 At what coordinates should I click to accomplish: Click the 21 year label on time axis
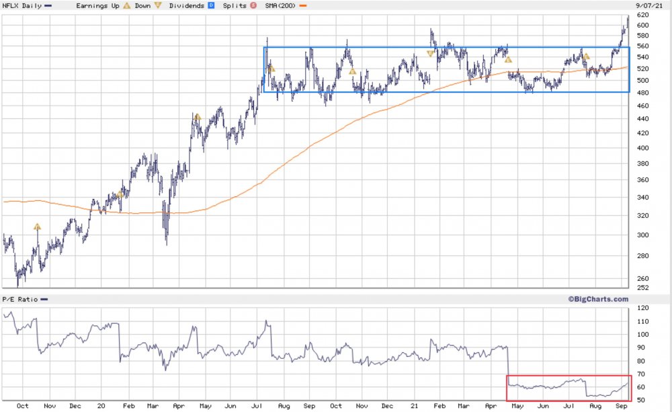pos(414,405)
